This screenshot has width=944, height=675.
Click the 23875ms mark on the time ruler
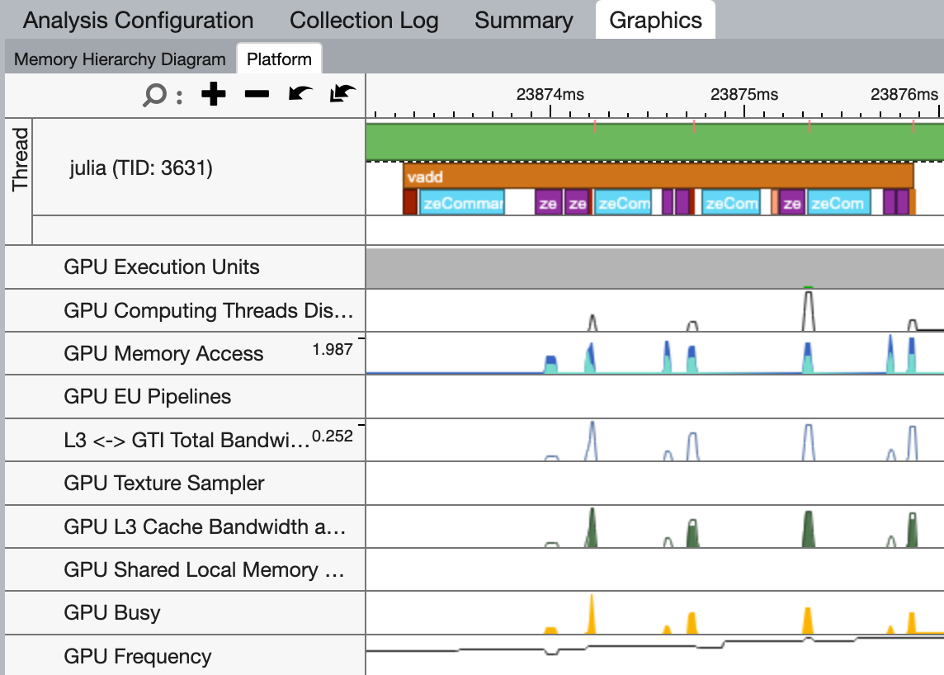(x=744, y=94)
